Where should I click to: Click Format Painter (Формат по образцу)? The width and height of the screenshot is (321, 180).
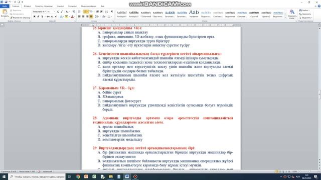point(20,18)
